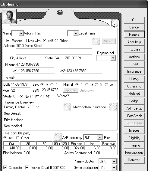Open the Primary doctor dropdown
The height and width of the screenshot is (171, 148).
point(114,162)
